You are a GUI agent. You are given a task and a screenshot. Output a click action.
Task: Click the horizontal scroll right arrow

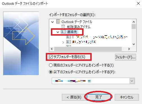(129, 49)
